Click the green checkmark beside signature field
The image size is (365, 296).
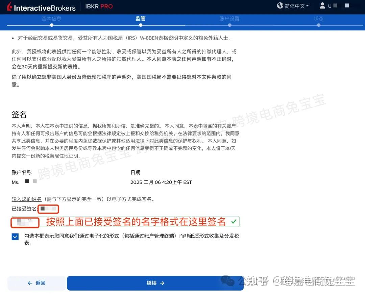pyautogui.click(x=233, y=221)
